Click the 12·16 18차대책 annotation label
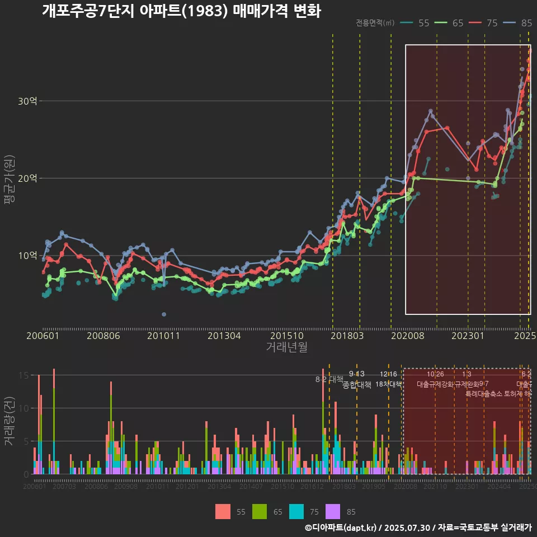Image resolution: width=537 pixels, height=537 pixels. click(x=388, y=379)
